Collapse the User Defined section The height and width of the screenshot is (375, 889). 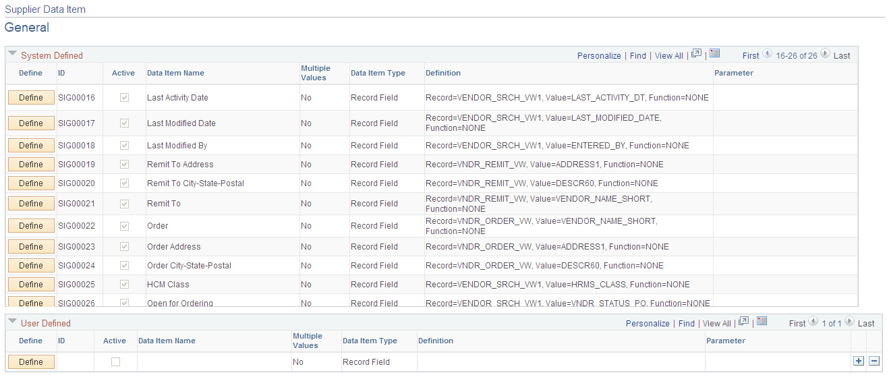coord(12,322)
